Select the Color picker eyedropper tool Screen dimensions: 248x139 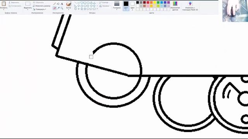click(x=58, y=8)
